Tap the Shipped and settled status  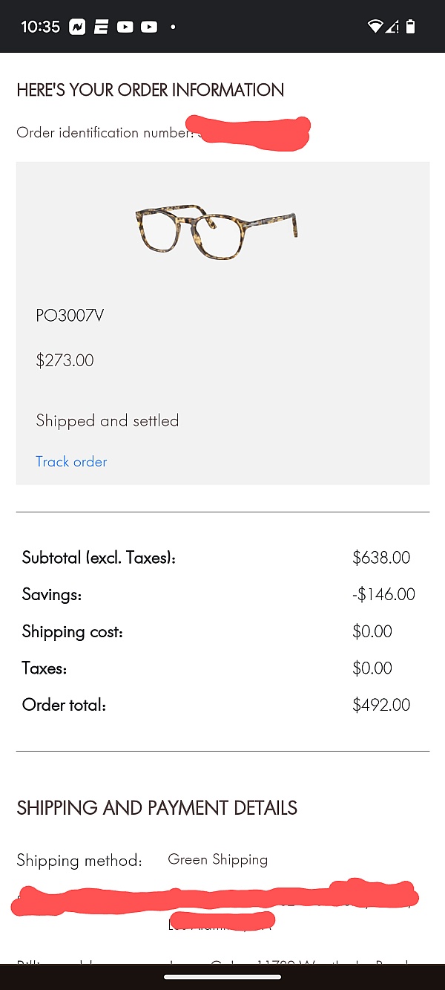tap(108, 420)
